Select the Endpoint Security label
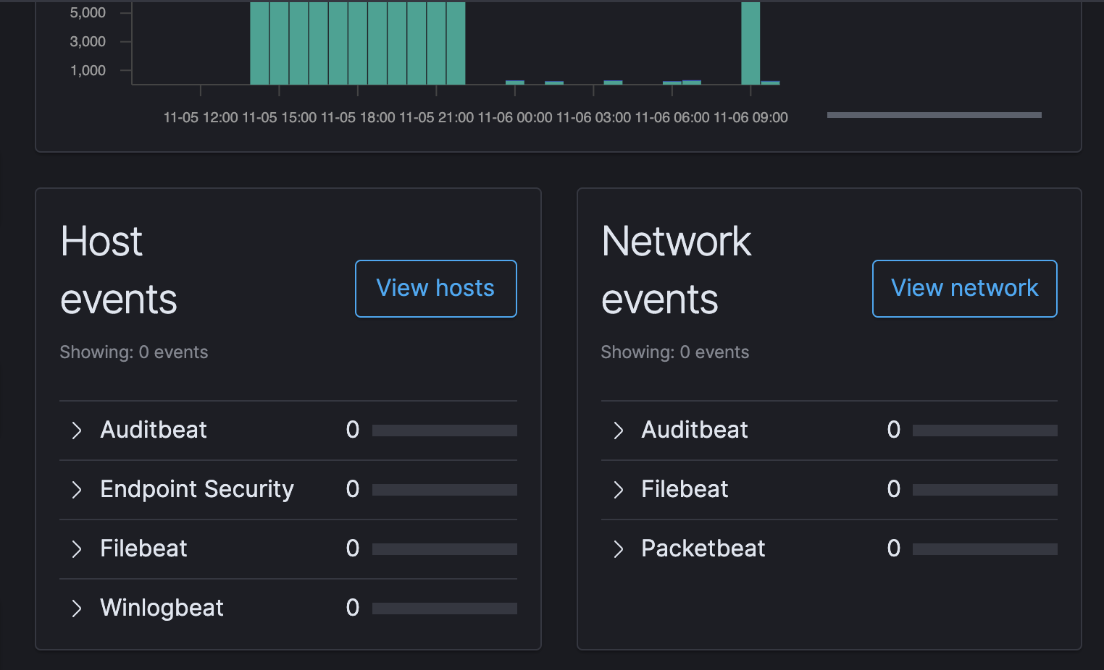The width and height of the screenshot is (1104, 670). [197, 489]
